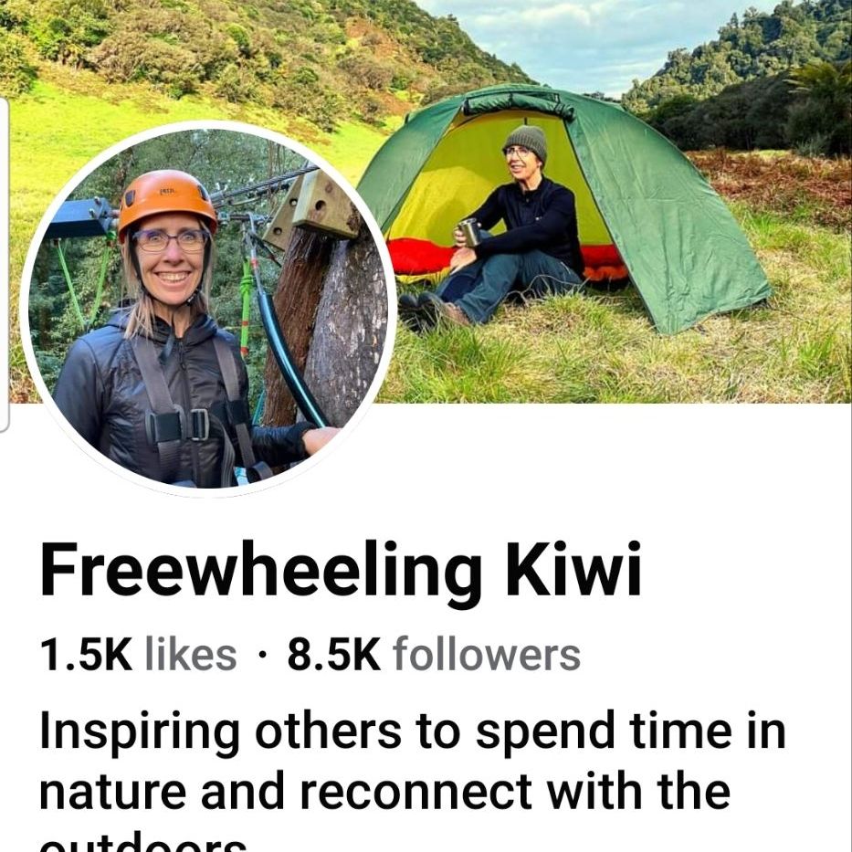
Task: Click the word "followers" label
Action: 487,655
